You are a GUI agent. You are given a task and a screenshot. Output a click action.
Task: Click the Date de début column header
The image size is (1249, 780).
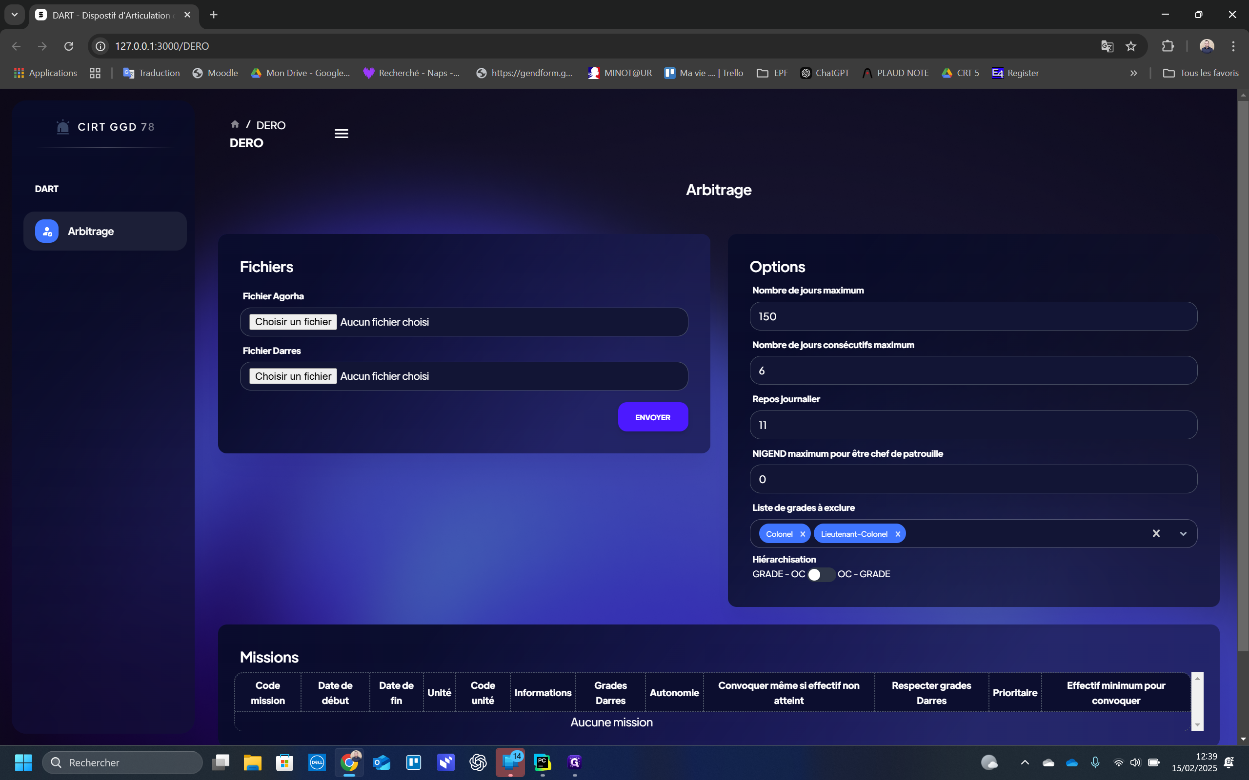[335, 693]
